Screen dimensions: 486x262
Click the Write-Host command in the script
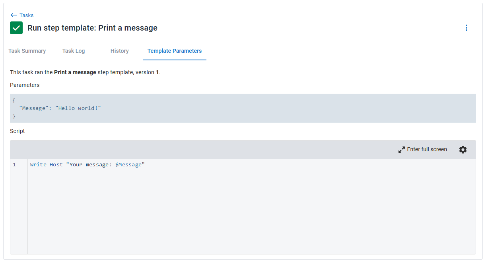click(47, 165)
